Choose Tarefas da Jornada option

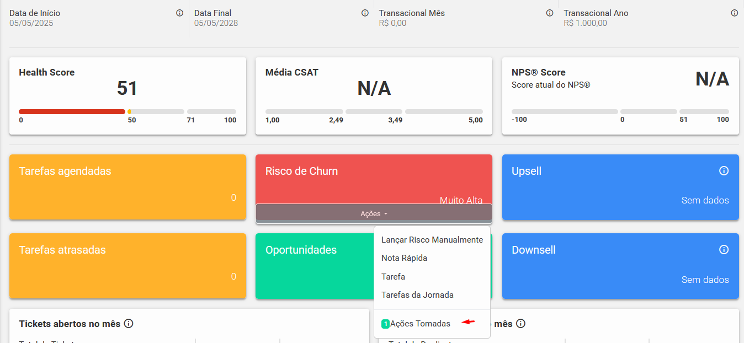coord(417,295)
